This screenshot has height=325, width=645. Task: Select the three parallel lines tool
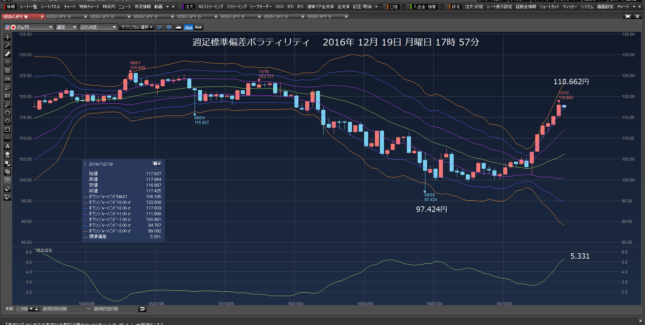(x=7, y=62)
